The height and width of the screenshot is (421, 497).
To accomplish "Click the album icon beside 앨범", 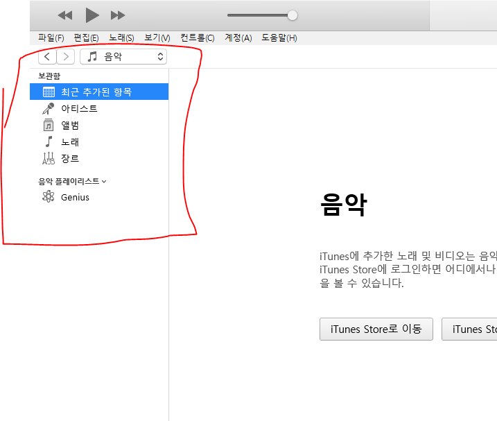I will [49, 125].
